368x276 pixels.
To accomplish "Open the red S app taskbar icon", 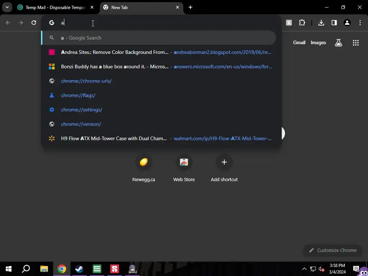I will (115, 269).
